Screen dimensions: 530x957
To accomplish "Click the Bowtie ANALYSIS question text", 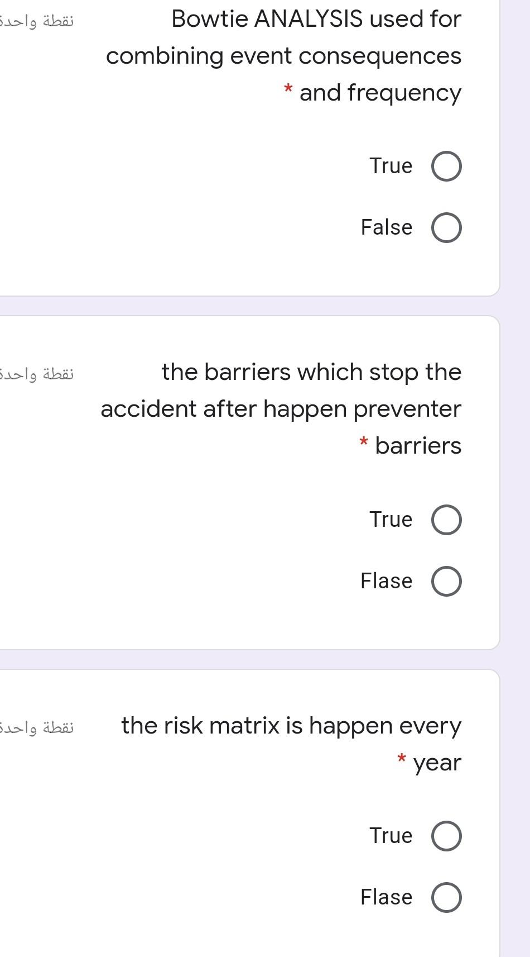I will point(316,56).
